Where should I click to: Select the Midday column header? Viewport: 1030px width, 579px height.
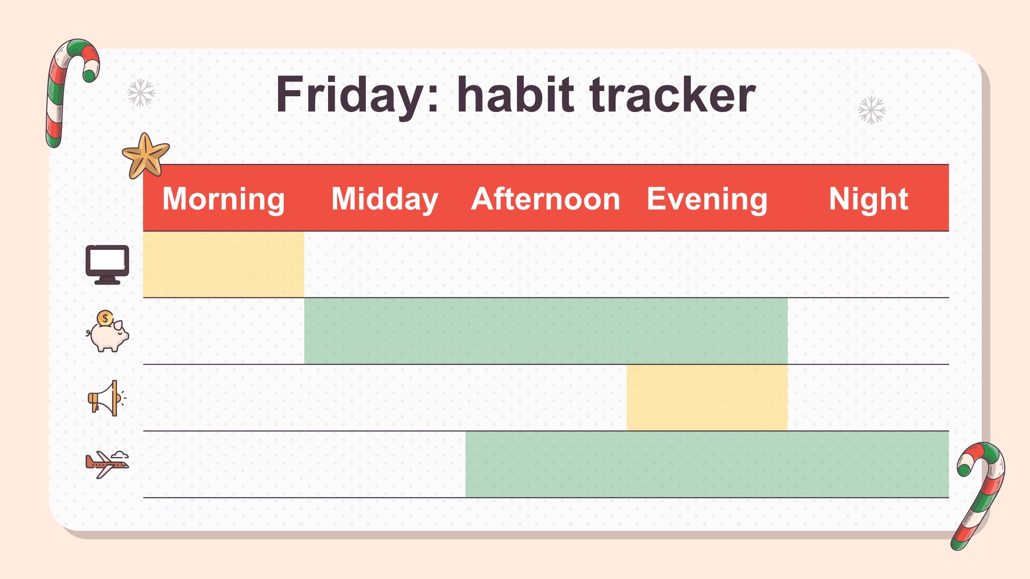coord(385,198)
